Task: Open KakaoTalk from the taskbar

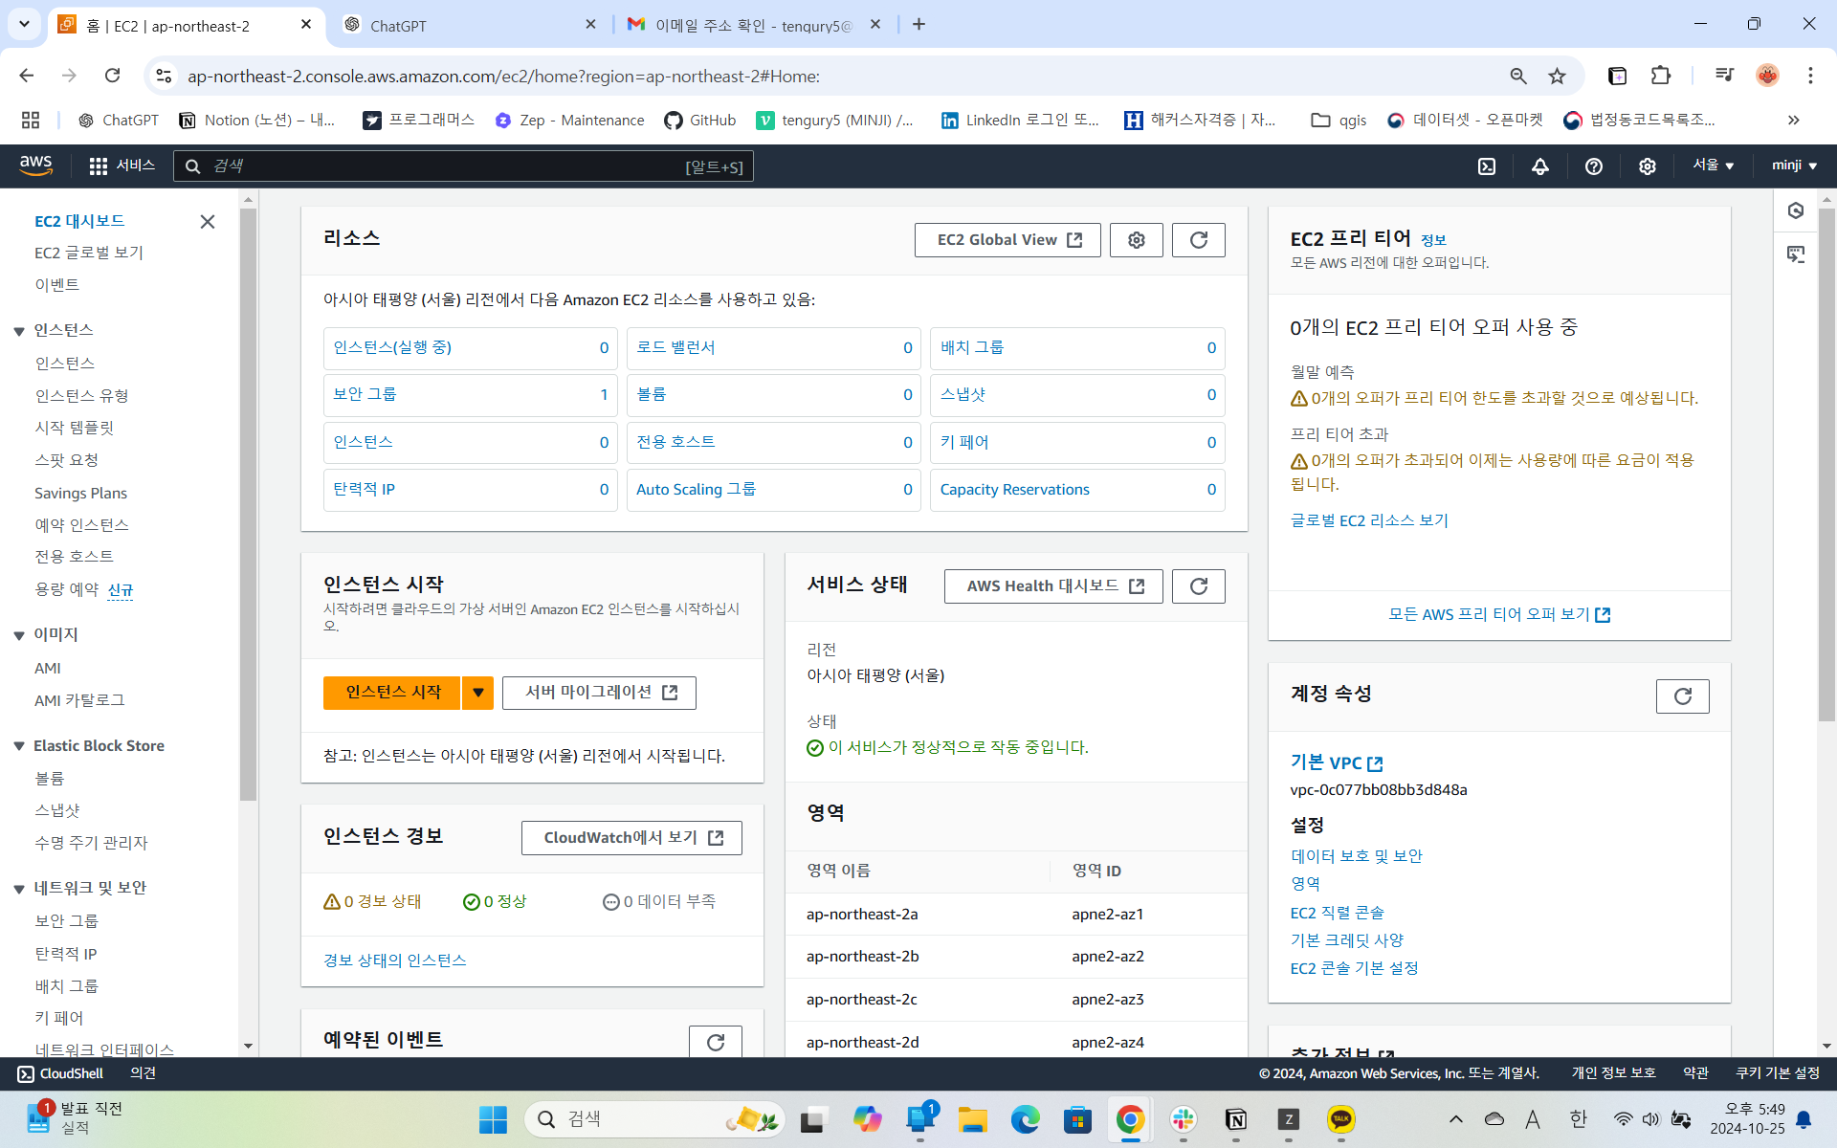Action: 1341,1119
